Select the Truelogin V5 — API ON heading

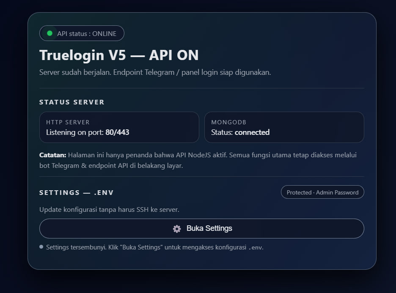tap(119, 55)
